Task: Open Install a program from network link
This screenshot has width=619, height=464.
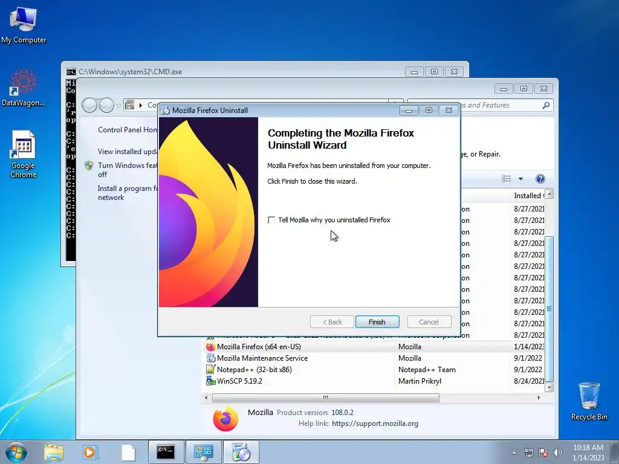Action: 128,193
